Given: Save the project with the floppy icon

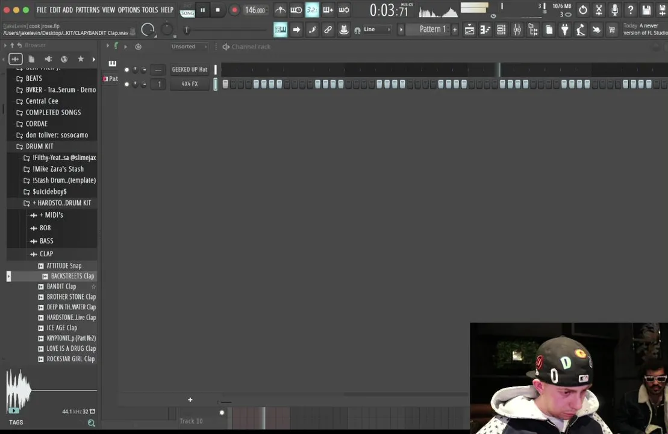Looking at the screenshot, I should point(646,10).
